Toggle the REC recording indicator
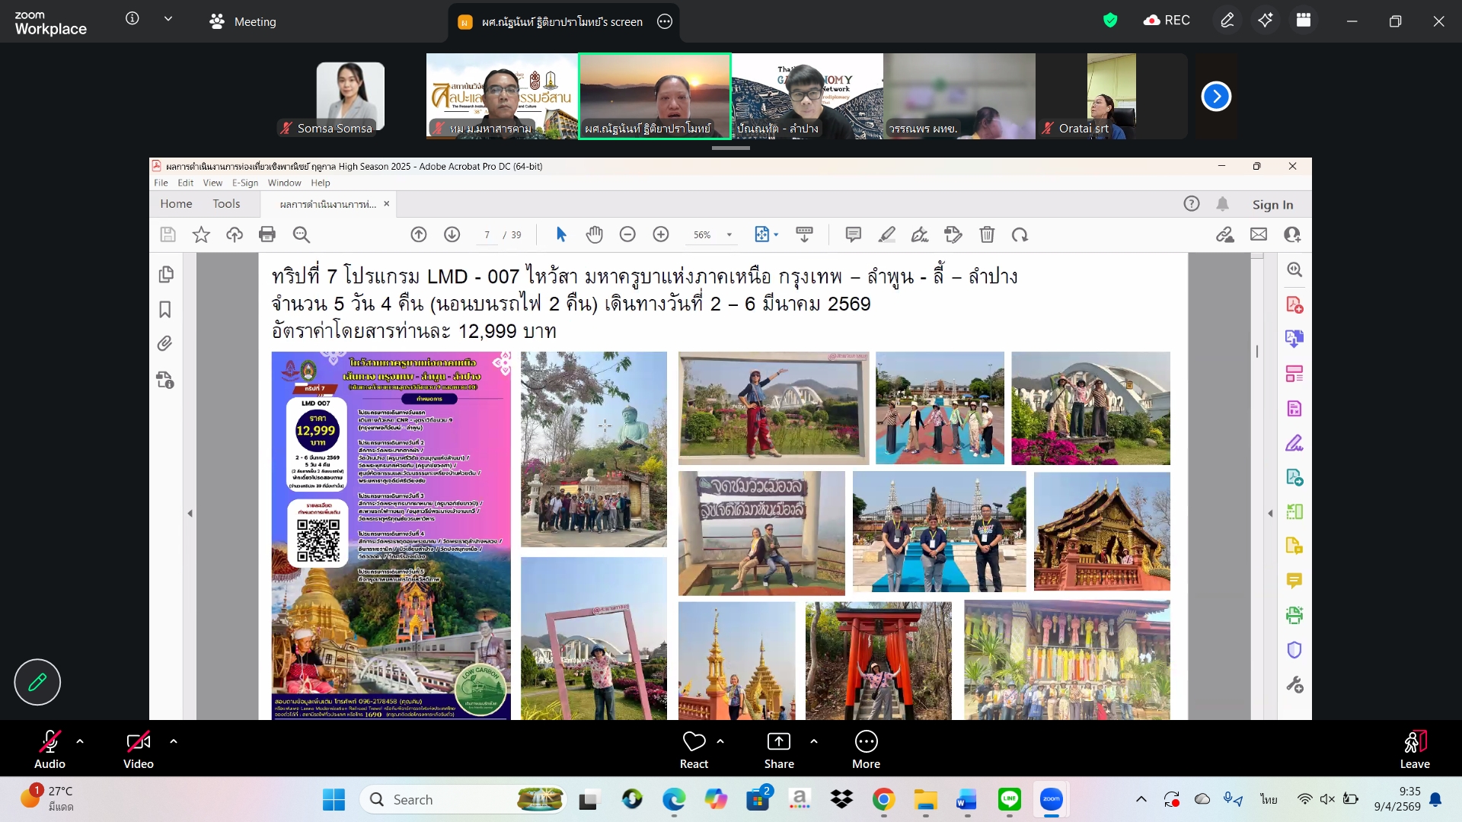This screenshot has width=1462, height=822. click(x=1167, y=21)
